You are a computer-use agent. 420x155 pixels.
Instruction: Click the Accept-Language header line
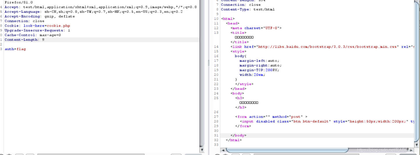click(94, 12)
